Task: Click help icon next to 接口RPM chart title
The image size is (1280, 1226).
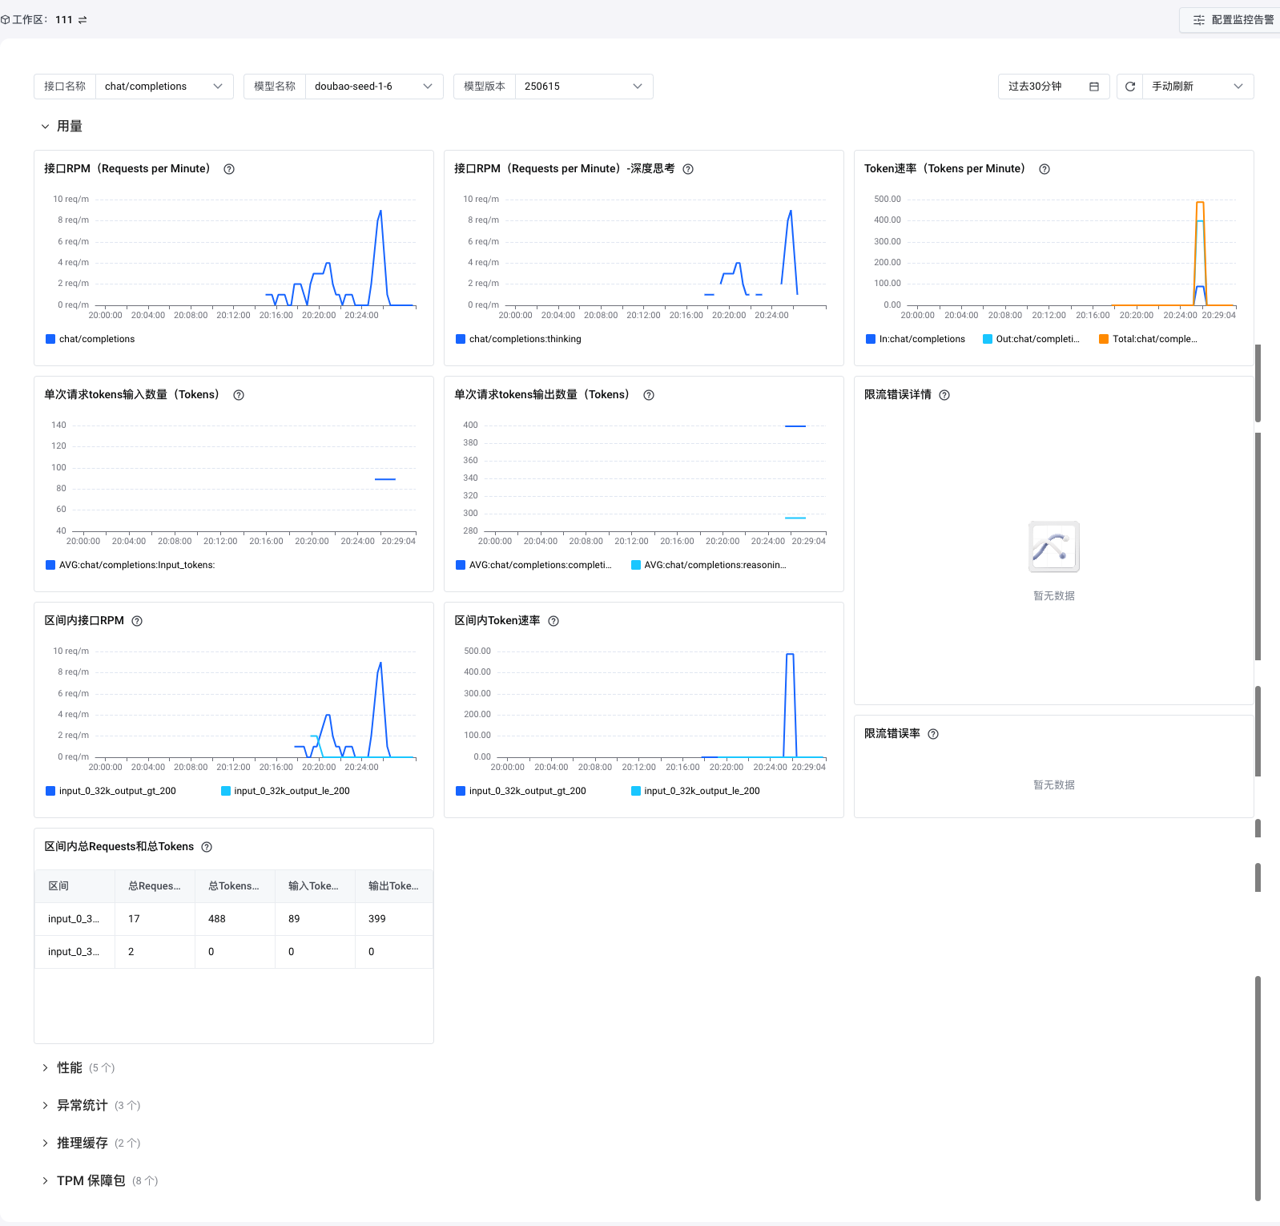Action: pos(229,169)
